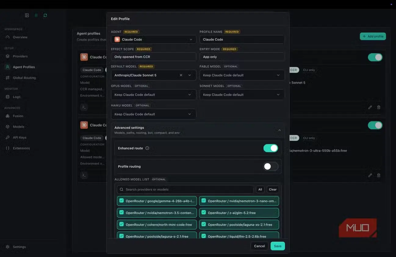Open the Effect Scope selector

point(153,57)
